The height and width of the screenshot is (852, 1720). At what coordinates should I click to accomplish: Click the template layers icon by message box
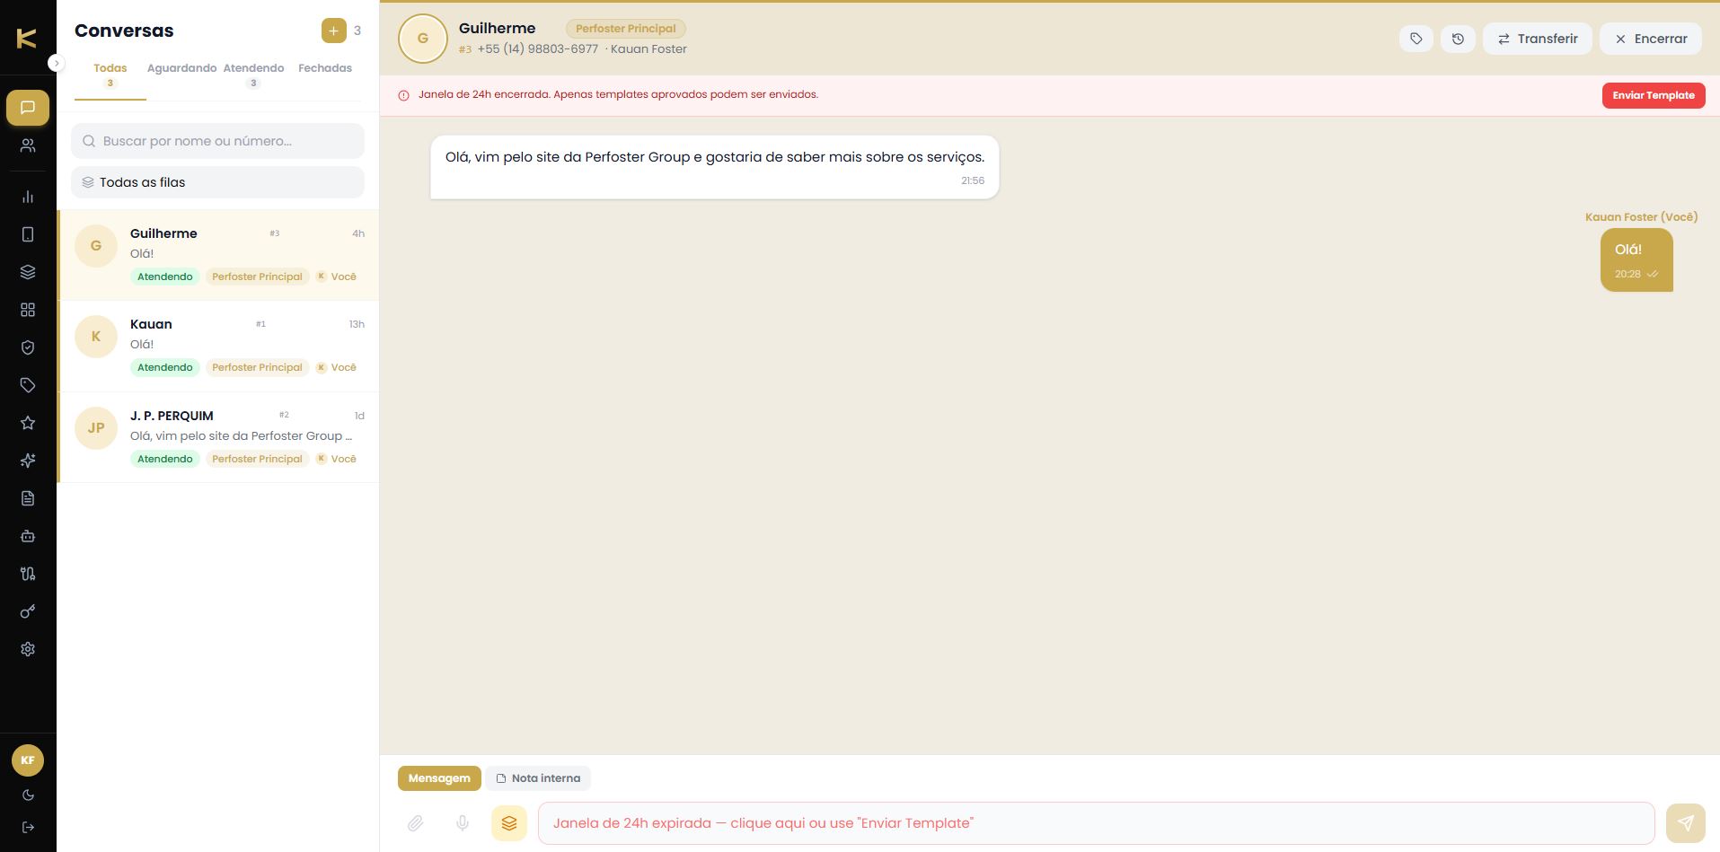pyautogui.click(x=509, y=823)
